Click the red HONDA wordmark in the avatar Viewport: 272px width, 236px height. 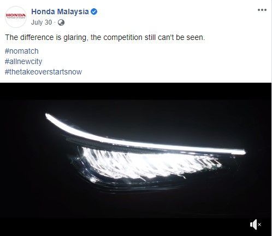[16, 15]
